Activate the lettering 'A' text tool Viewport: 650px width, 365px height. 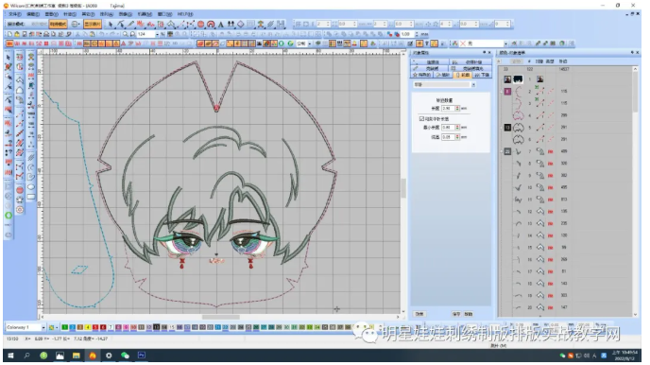220,25
